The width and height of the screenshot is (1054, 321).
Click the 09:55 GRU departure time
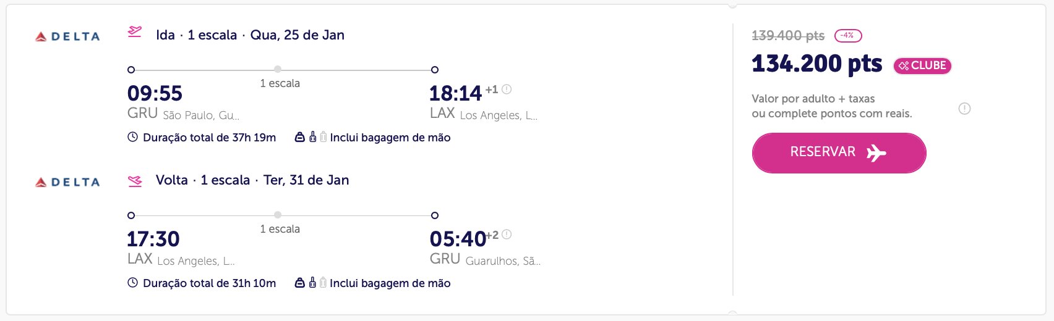(x=155, y=93)
